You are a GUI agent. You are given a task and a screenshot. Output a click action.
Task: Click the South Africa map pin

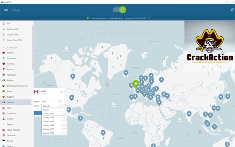coord(153,145)
